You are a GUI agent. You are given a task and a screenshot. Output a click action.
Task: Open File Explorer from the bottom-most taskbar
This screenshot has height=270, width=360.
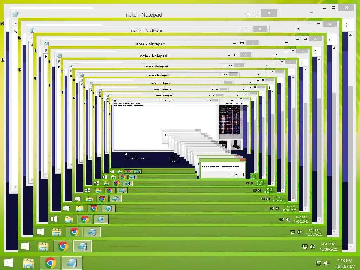tap(28, 263)
